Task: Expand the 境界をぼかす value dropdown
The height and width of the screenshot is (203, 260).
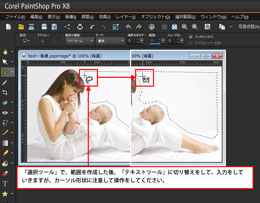Action: [141, 41]
